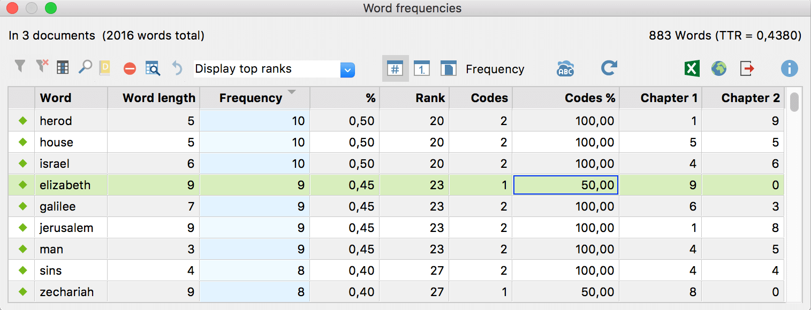Open the column selection table icon
Screen dimensions: 811x310
coord(63,67)
